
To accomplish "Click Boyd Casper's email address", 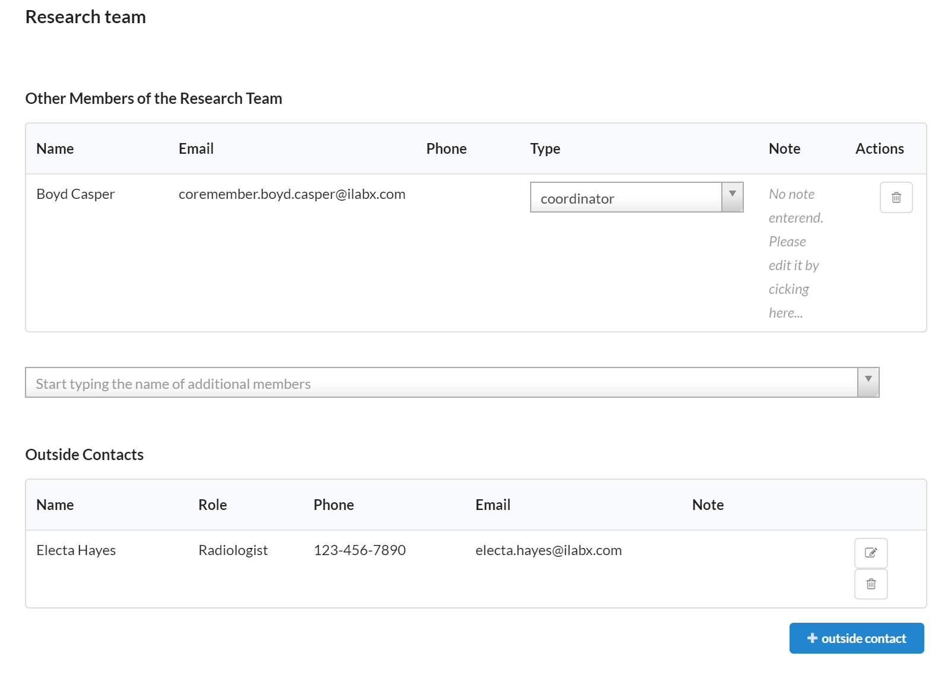I will (291, 194).
